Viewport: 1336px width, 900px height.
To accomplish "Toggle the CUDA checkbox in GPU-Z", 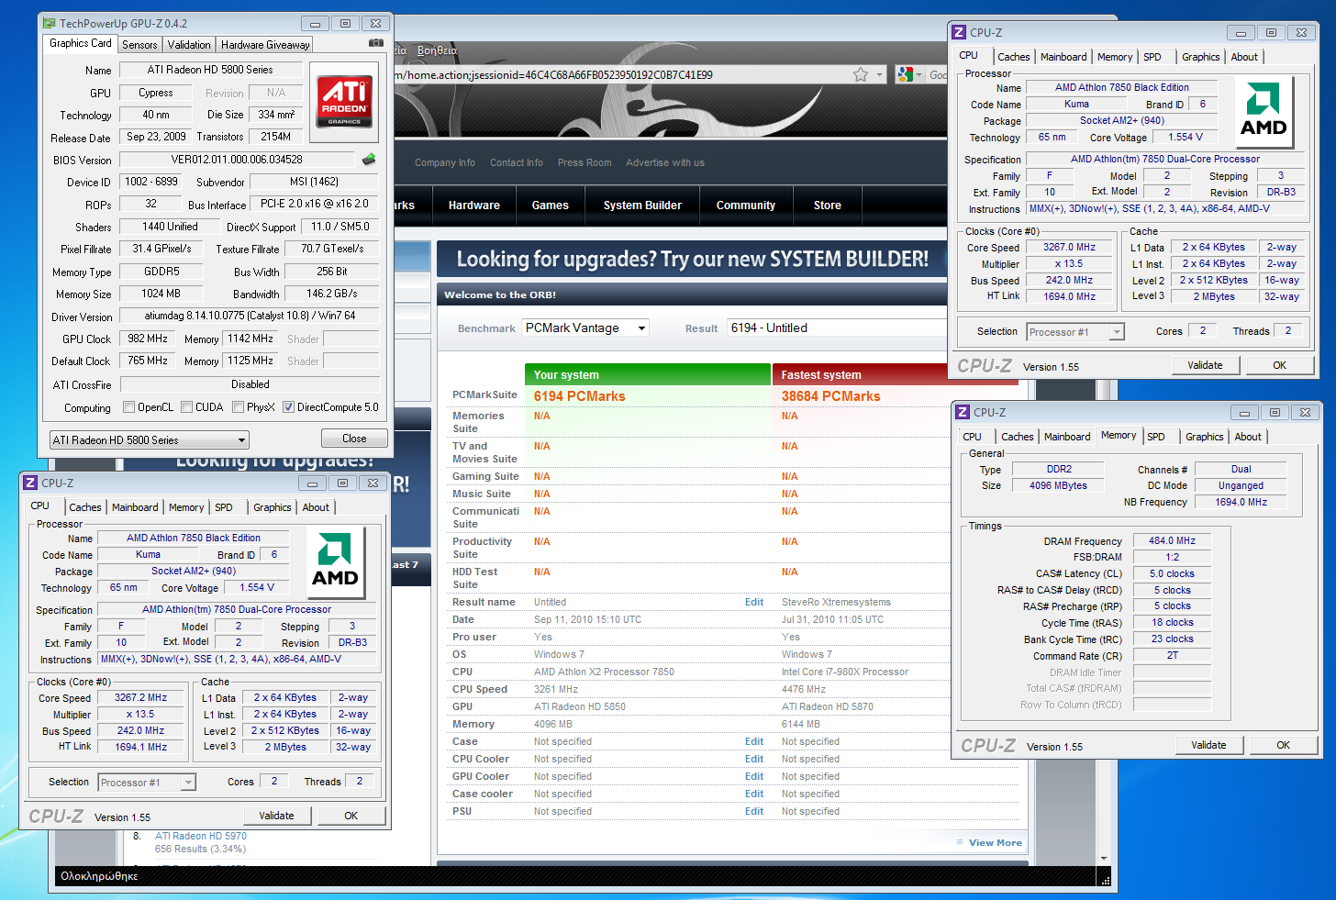I will 187,407.
